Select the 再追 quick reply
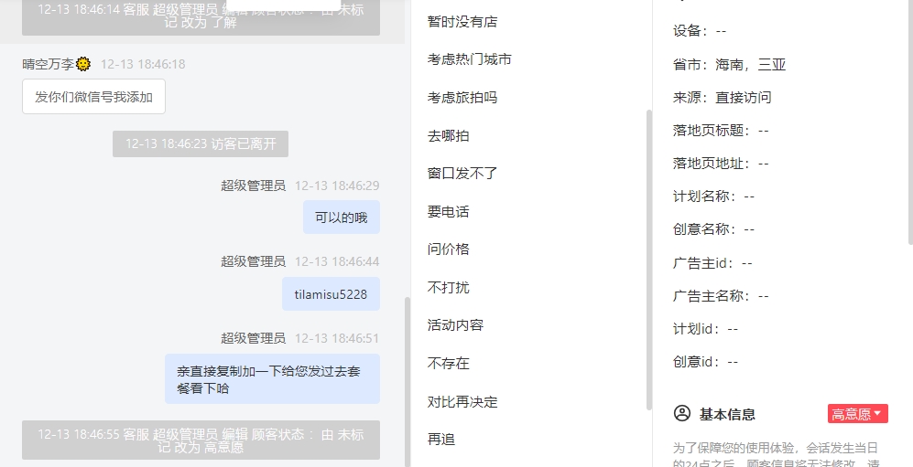This screenshot has height=467, width=913. [x=441, y=440]
